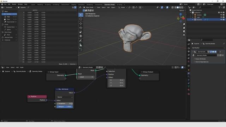The height and width of the screenshot is (127, 226).
Task: Select Face domain in spreadsheet sidebar
Action: click(x=10, y=19)
